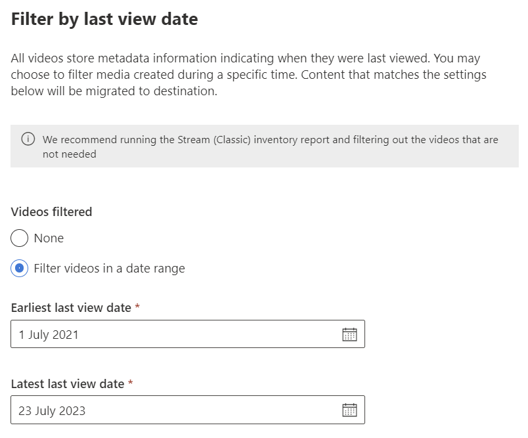
Task: Select the None radio button
Action: (20, 238)
